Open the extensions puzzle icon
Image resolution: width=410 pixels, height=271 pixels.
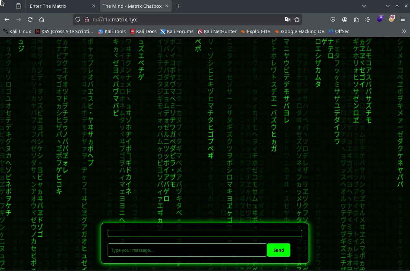pyautogui.click(x=356, y=19)
